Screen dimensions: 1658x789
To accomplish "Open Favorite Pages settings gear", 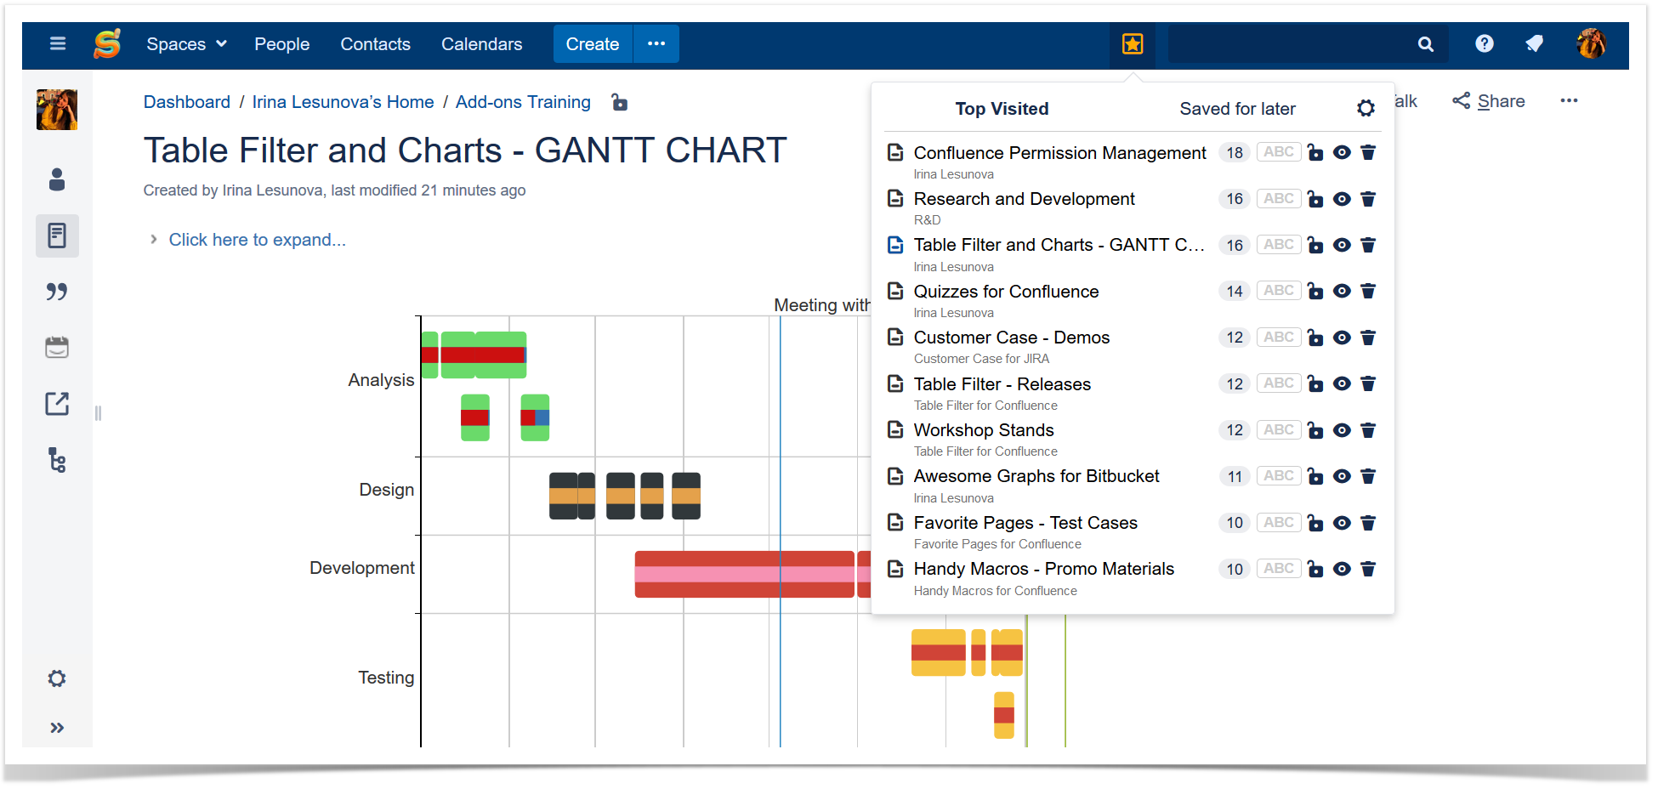I will (1366, 108).
